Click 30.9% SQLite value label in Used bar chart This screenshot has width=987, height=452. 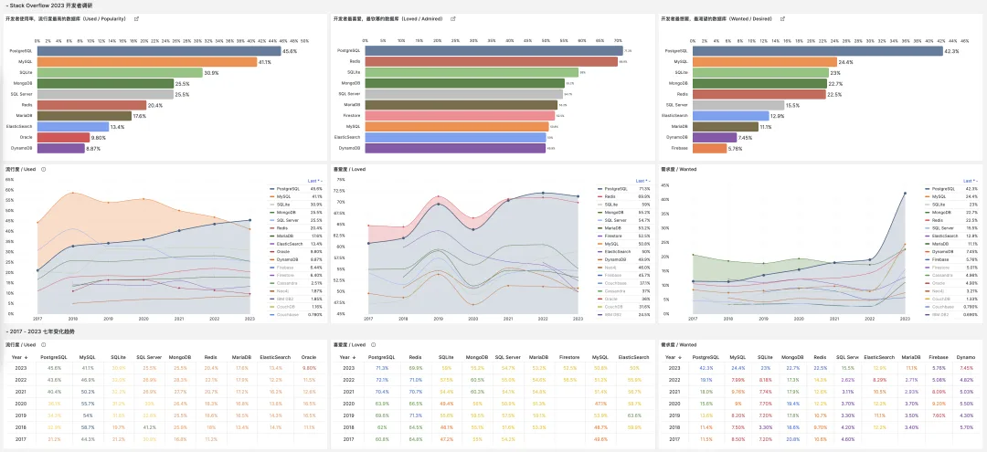[211, 73]
